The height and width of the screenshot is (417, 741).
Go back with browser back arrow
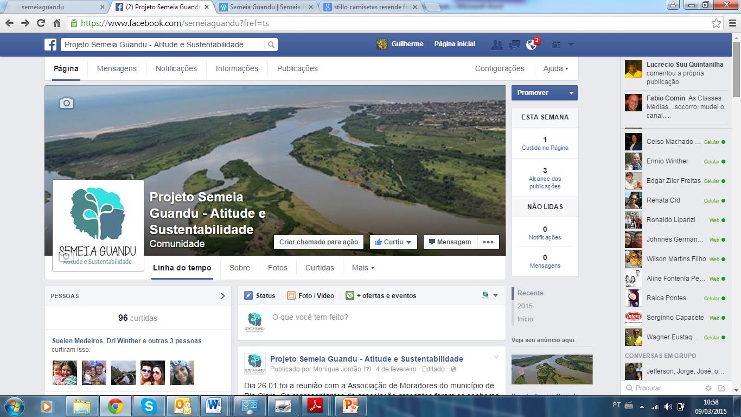(9, 23)
